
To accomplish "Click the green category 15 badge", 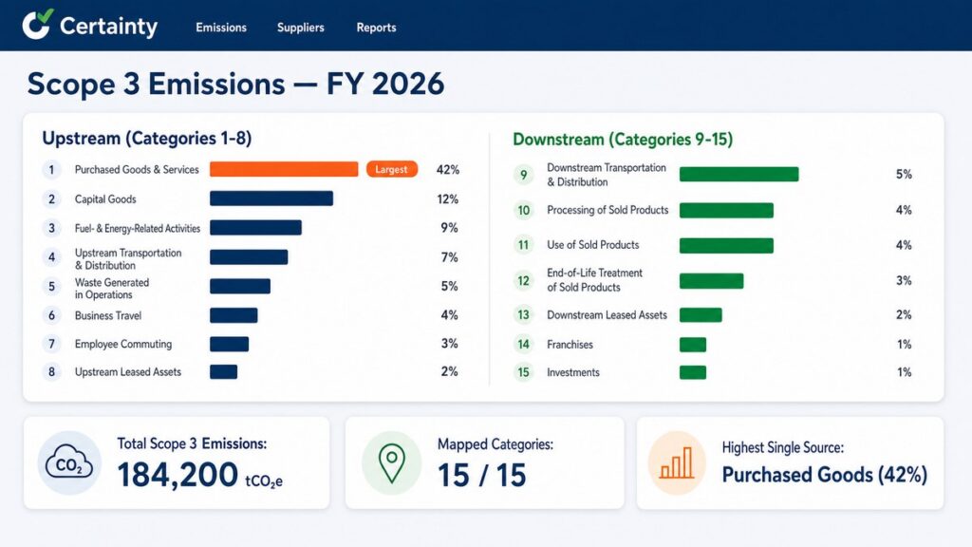I will tap(524, 372).
